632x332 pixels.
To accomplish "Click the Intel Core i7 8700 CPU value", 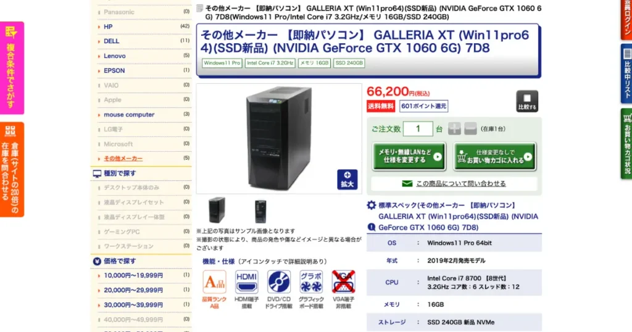I will (x=473, y=283).
